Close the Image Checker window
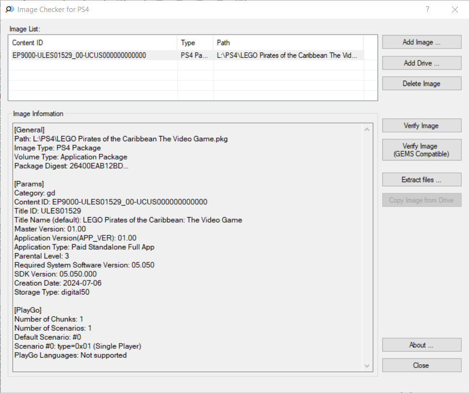 (x=455, y=10)
